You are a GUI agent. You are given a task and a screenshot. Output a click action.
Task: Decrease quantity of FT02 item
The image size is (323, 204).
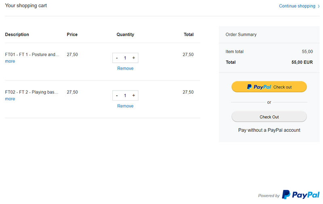117,96
